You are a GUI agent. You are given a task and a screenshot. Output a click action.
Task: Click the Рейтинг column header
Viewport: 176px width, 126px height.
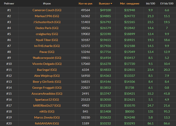point(9,4)
